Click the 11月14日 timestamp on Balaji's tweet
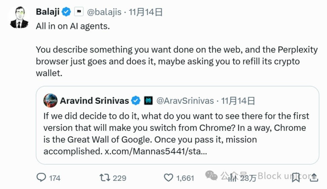The image size is (327, 189). pyautogui.click(x=146, y=12)
